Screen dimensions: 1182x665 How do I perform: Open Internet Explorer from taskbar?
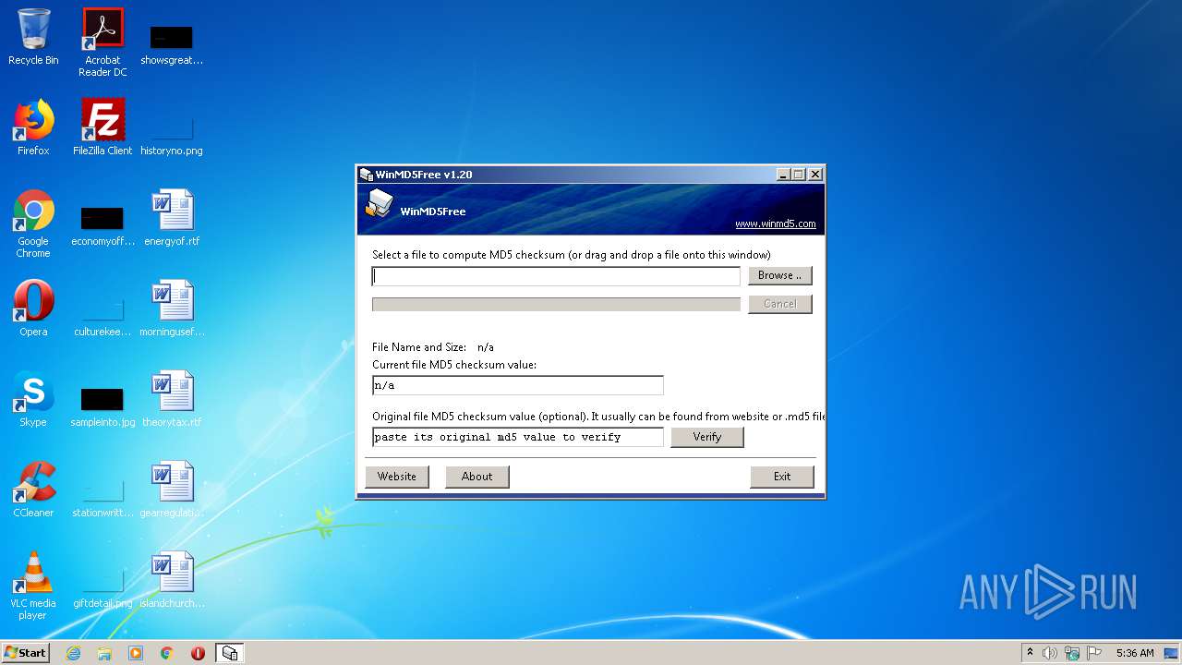(x=74, y=653)
